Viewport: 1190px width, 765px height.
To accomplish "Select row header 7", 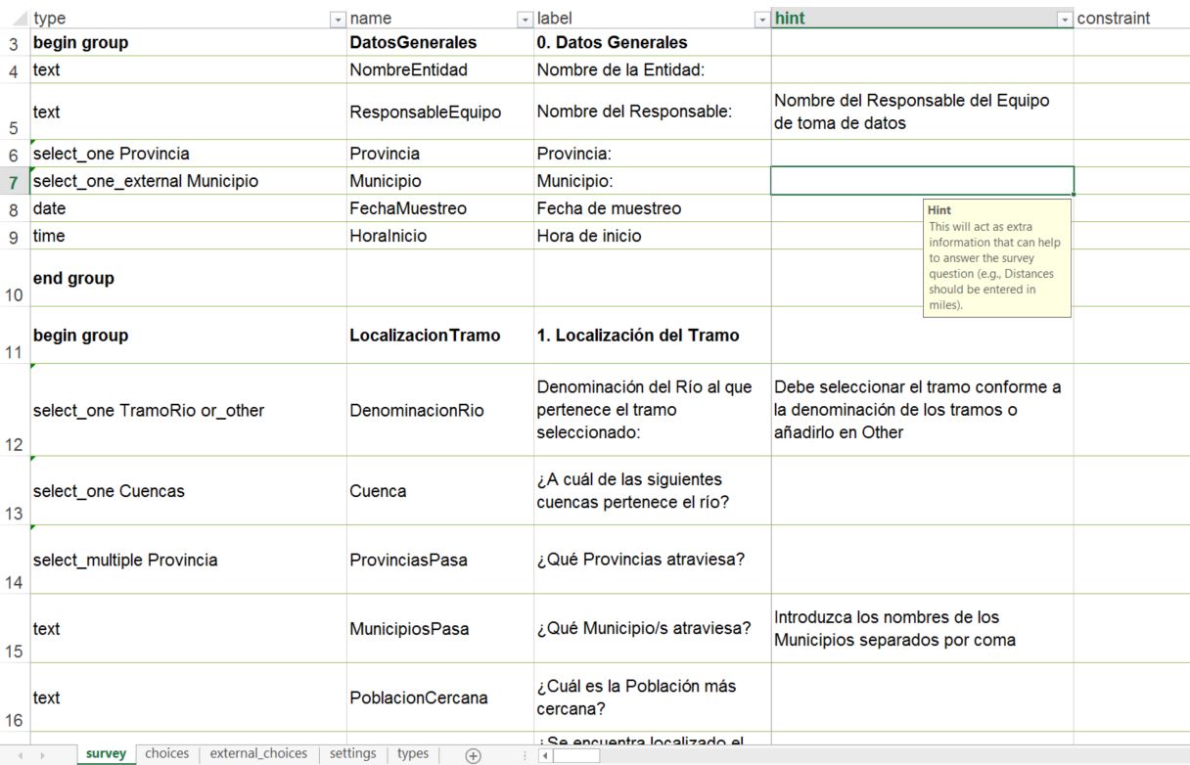I will pyautogui.click(x=15, y=182).
